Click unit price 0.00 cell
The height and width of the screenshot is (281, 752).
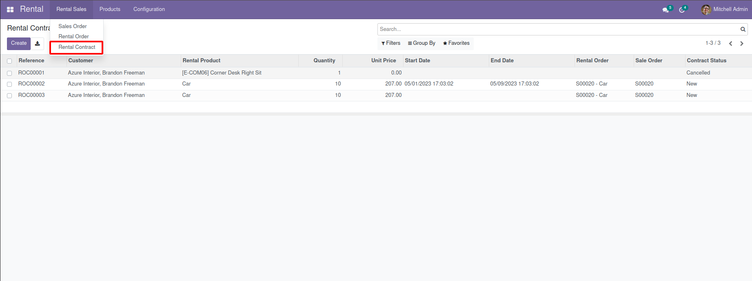(x=396, y=73)
